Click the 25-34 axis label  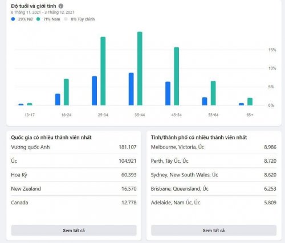(103, 115)
